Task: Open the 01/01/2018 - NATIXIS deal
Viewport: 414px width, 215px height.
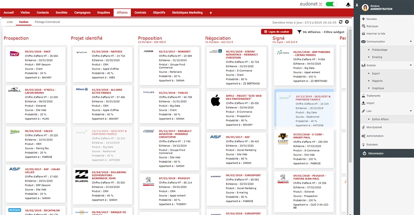Action: coord(107,52)
